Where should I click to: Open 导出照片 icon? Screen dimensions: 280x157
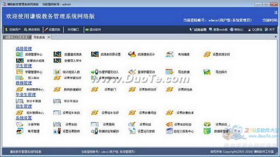[x=207, y=72]
